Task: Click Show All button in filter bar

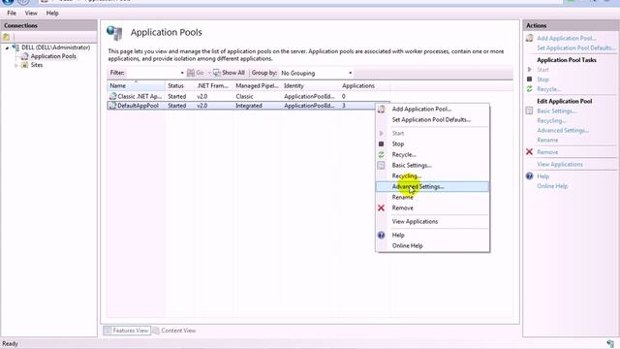Action: [x=229, y=73]
